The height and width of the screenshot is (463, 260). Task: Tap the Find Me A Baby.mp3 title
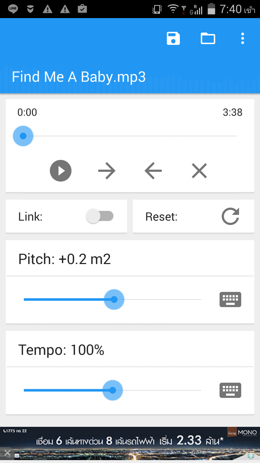click(x=79, y=77)
